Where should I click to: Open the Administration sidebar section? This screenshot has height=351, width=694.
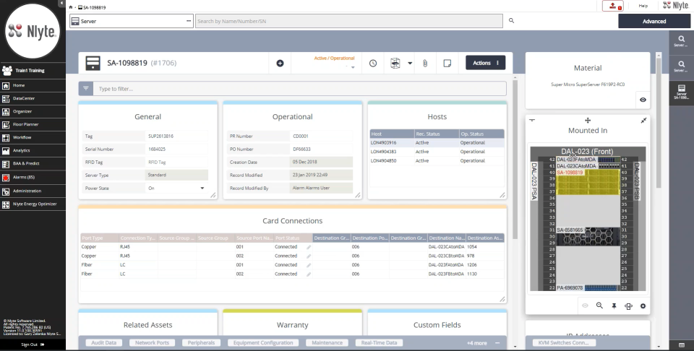click(33, 191)
